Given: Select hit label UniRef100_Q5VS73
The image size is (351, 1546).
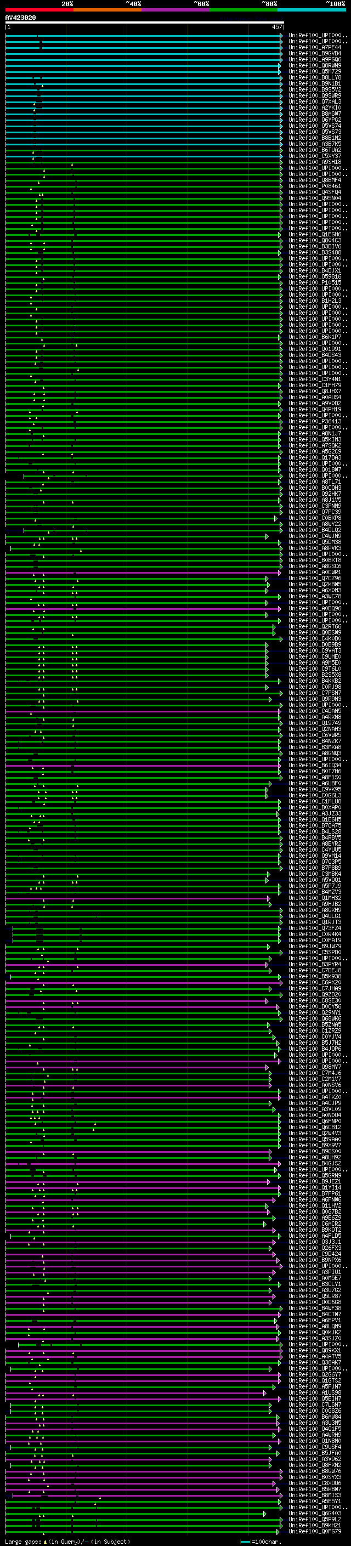Looking at the screenshot, I should pos(315,132).
